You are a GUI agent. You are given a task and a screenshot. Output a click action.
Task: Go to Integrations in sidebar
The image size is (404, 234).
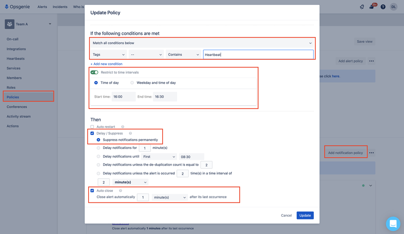coord(16,49)
